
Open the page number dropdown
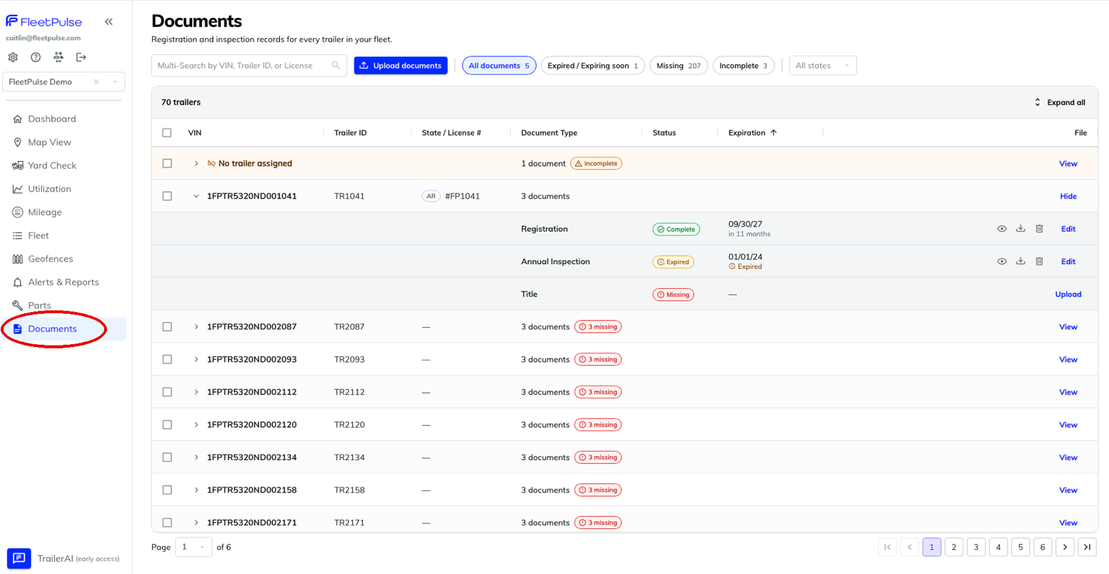194,547
